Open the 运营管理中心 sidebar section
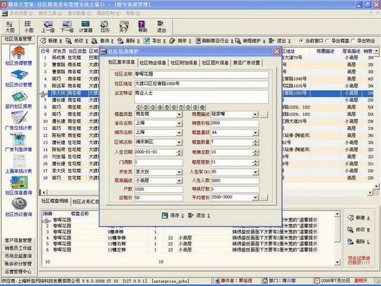This screenshot has width=381, height=286. click(x=18, y=272)
